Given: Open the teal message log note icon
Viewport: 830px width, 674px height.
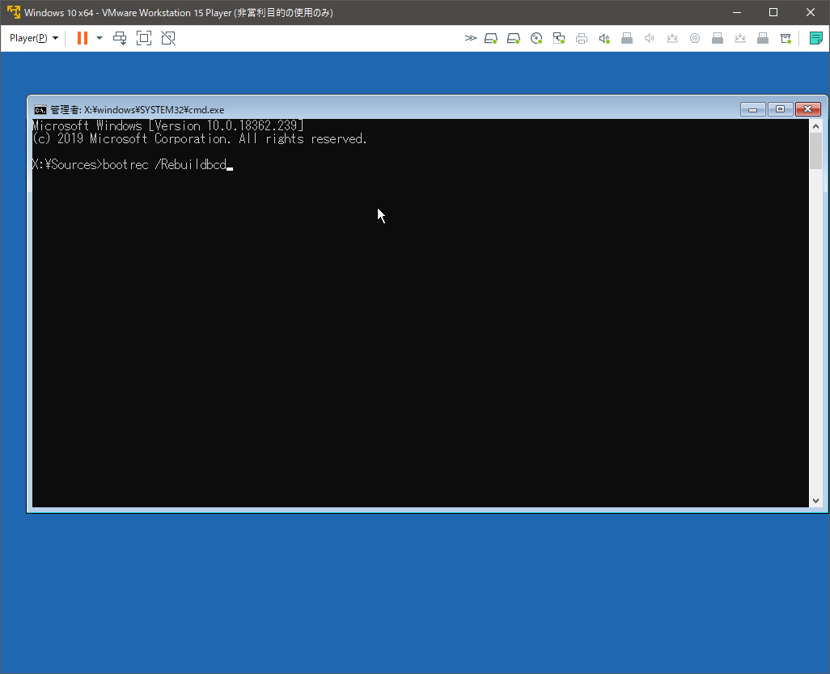Looking at the screenshot, I should coord(815,38).
